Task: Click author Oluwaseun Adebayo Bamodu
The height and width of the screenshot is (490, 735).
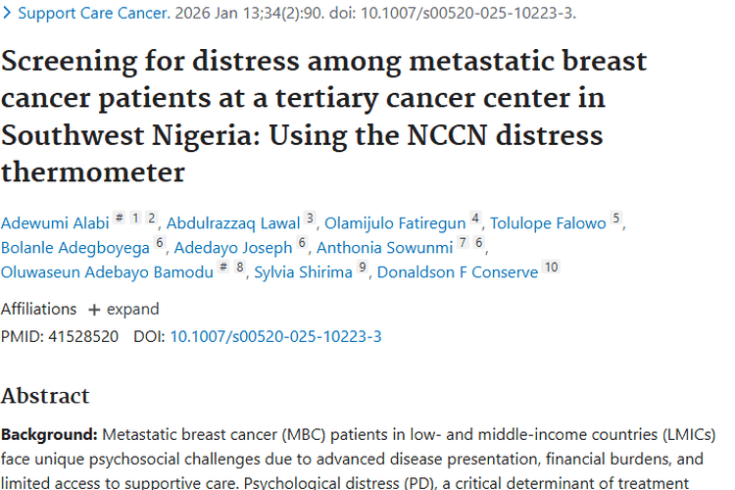Action: (107, 272)
